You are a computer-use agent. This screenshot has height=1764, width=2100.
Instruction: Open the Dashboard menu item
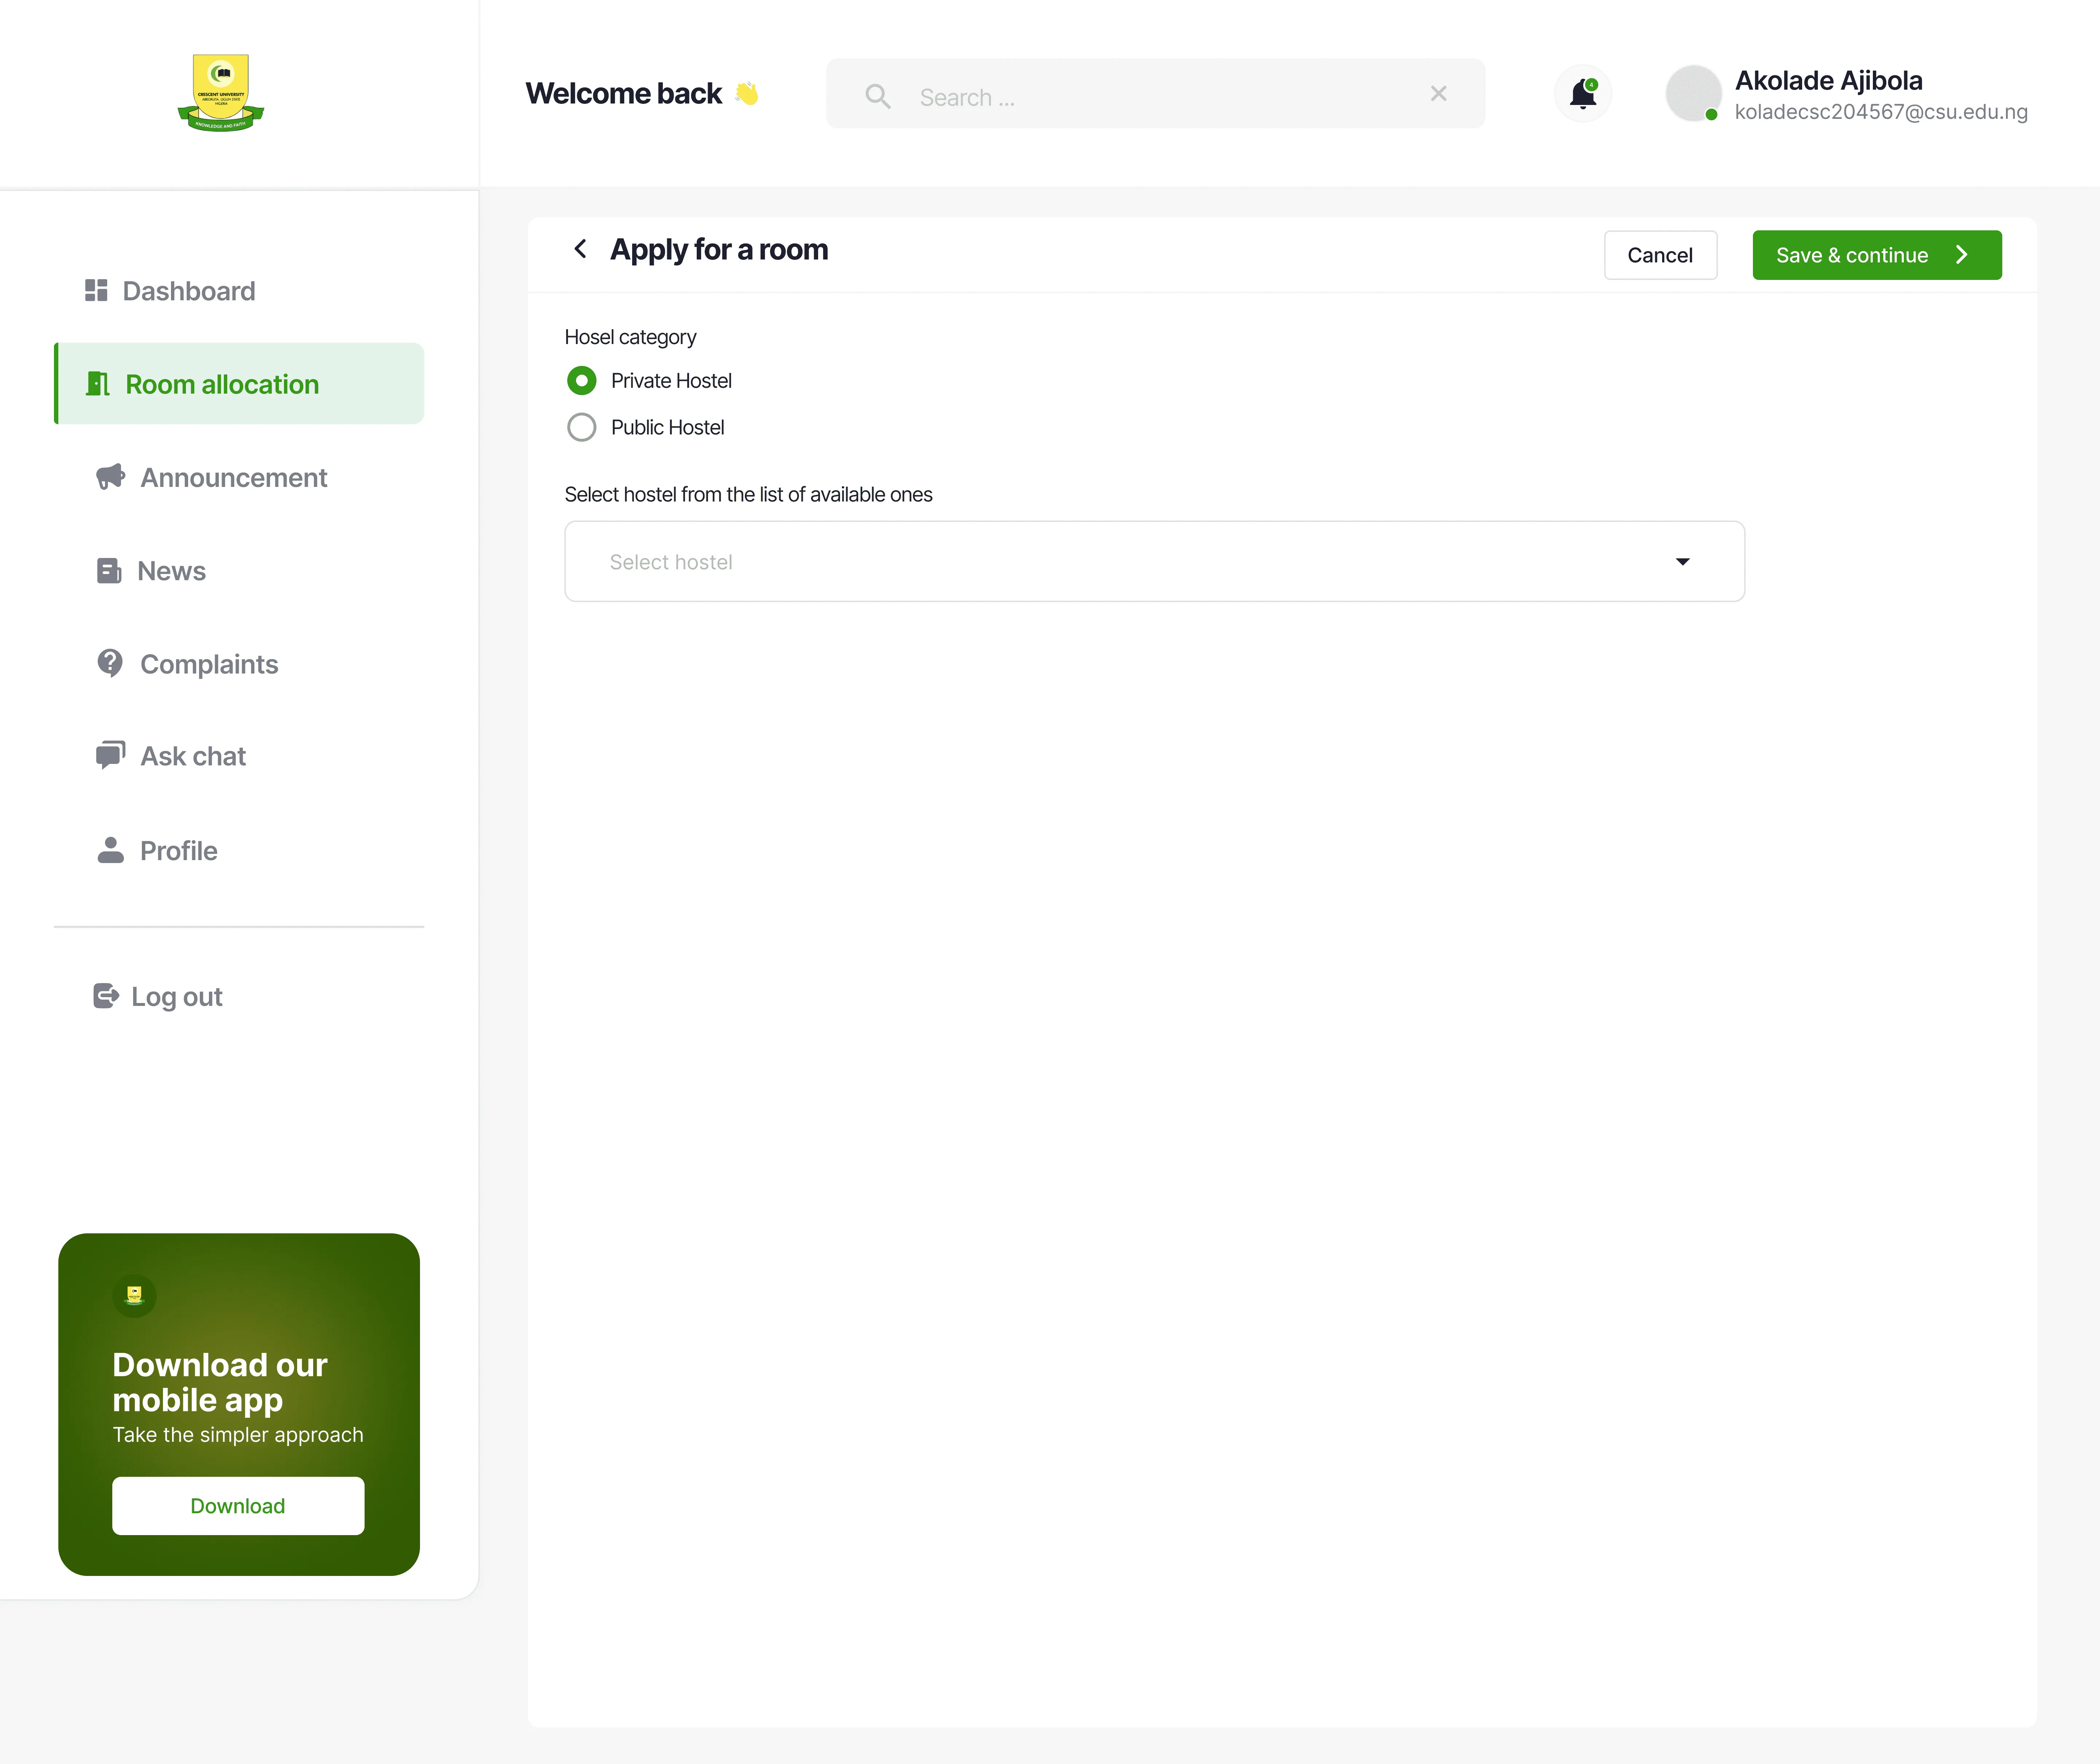(x=188, y=291)
